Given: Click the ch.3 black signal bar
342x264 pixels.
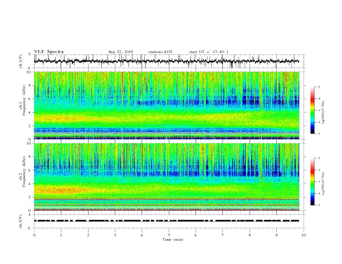Looking at the screenshot, I should coord(166,221).
